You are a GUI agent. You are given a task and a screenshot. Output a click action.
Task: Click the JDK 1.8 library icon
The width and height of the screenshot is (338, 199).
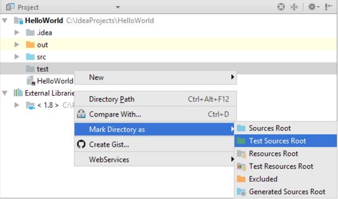pyautogui.click(x=30, y=106)
